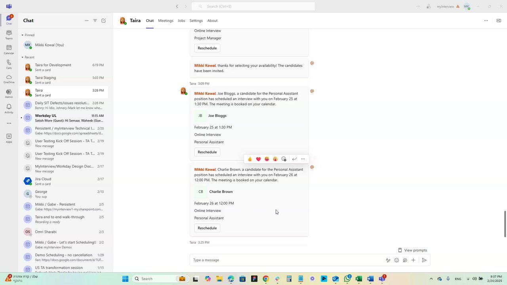React with thumbs up emoji

[250, 159]
